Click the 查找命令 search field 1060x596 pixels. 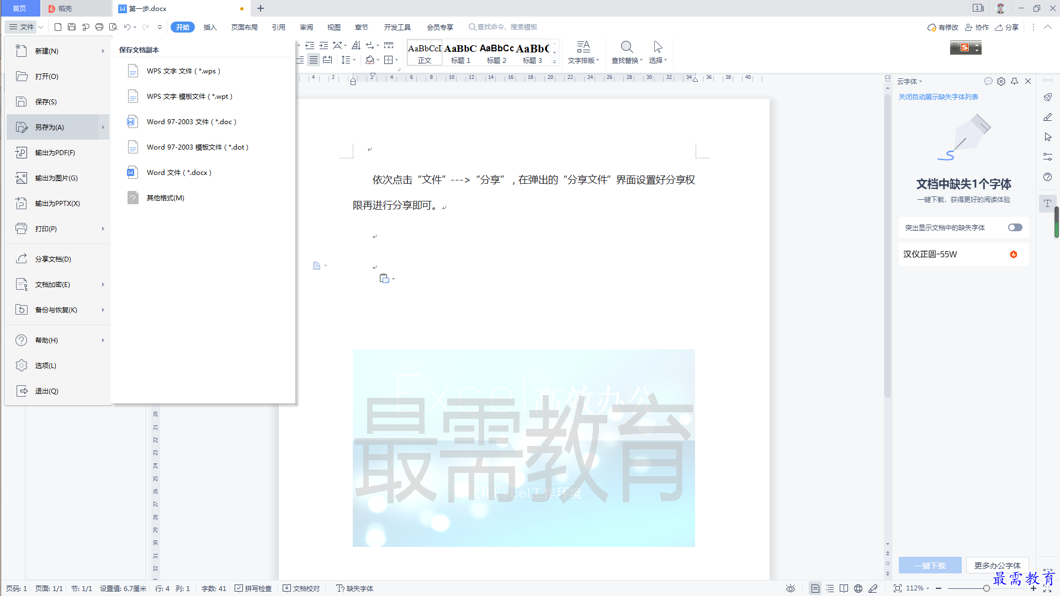click(504, 27)
